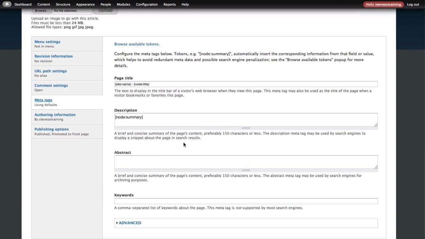The height and width of the screenshot is (239, 425).
Task: Open the Configuration menu
Action: (x=147, y=4)
